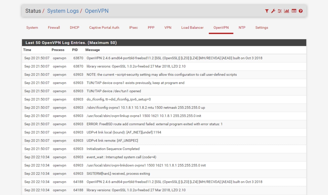This screenshot has height=195, width=328.
Task: Click the ovpn-linkup ovpns1 log message
Action: point(144,116)
